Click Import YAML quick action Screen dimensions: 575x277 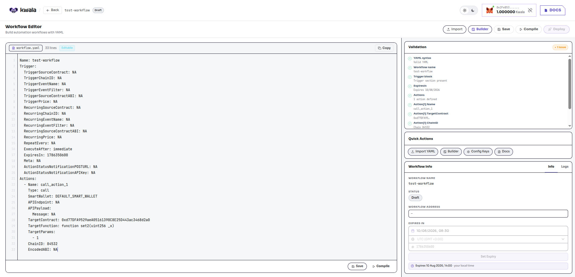pyautogui.click(x=423, y=152)
